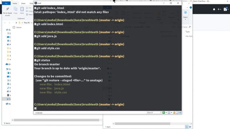Click Pin to Quick access in File Explorer
This screenshot has height=129, width=230.
pos(8,11)
